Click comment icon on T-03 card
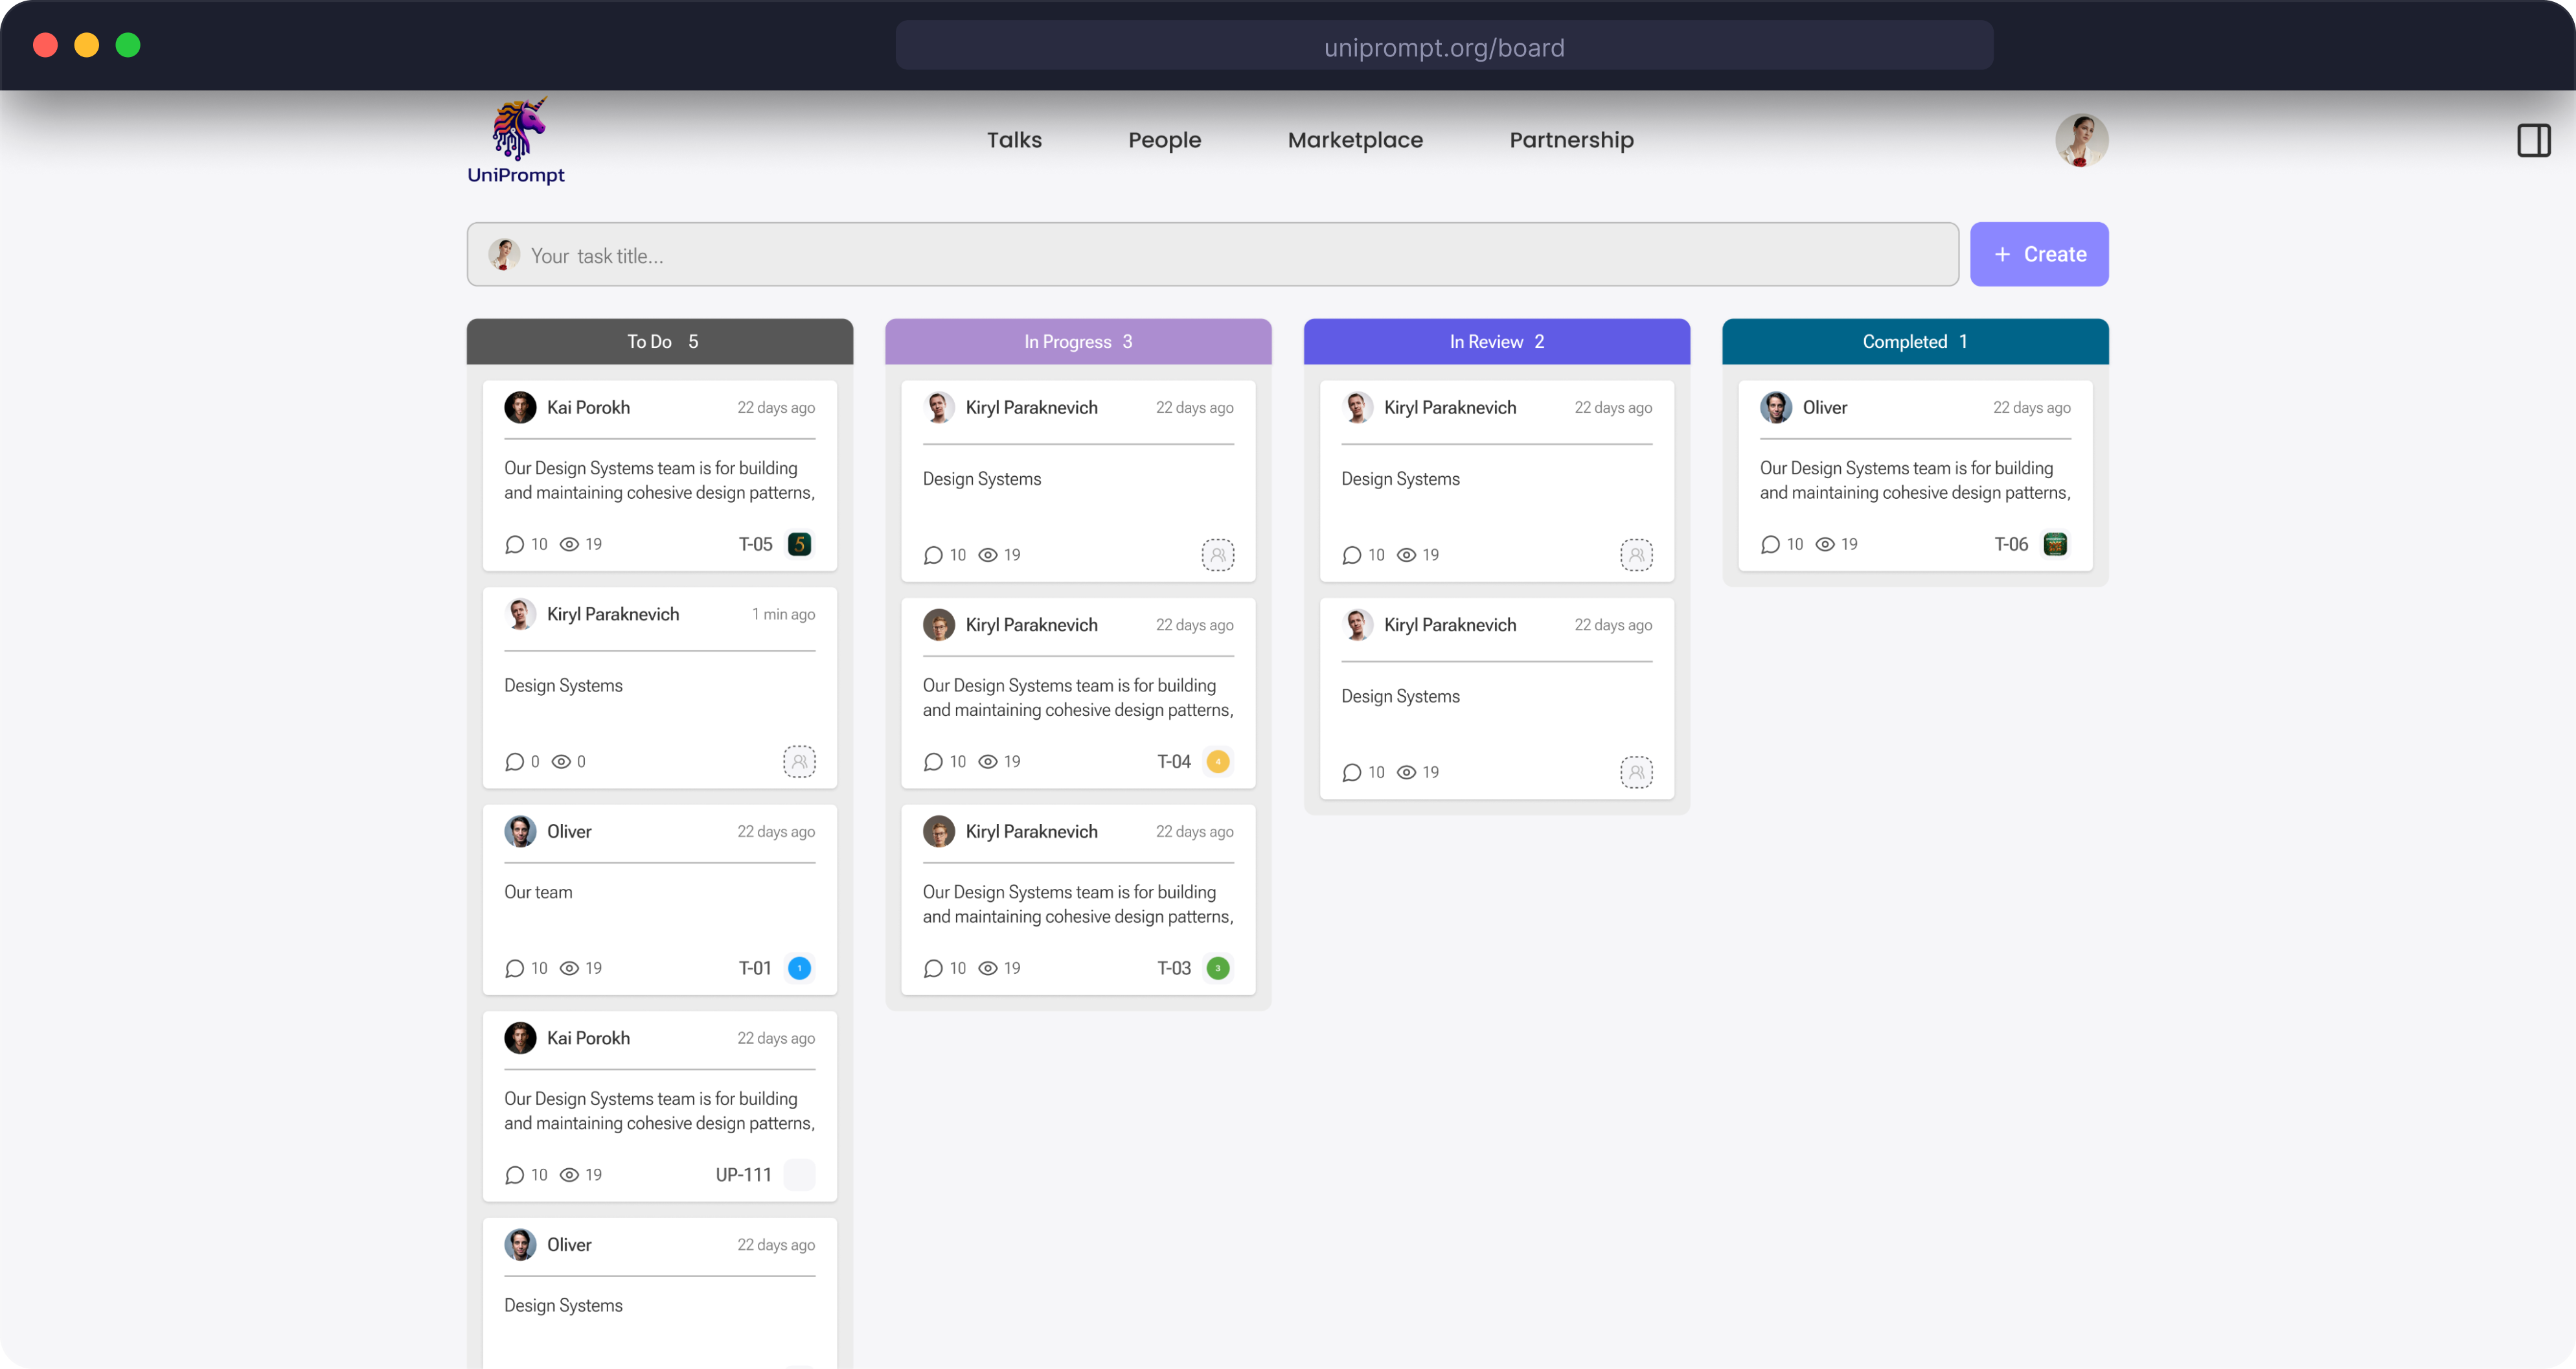Image resolution: width=2576 pixels, height=1369 pixels. pyautogui.click(x=933, y=968)
